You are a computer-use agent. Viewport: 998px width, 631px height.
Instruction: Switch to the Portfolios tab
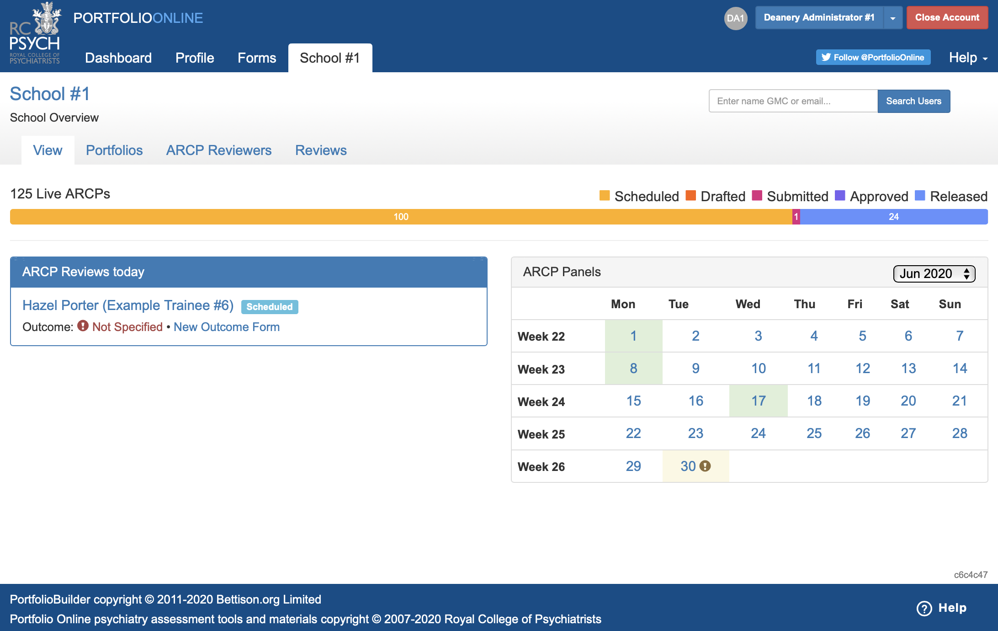coord(114,150)
